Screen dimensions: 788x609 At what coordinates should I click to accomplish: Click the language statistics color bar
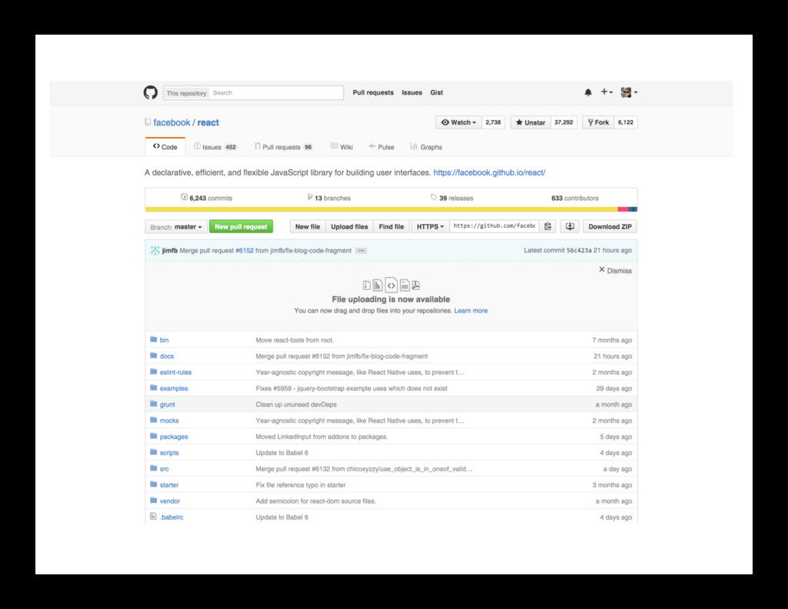click(x=391, y=209)
